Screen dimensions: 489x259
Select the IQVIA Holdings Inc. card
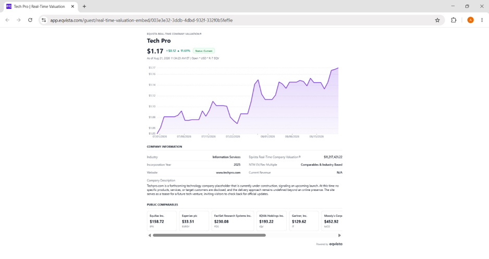click(272, 221)
